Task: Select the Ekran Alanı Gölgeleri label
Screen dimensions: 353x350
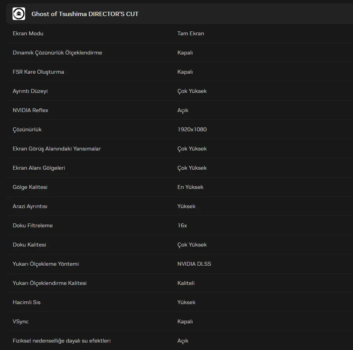Action: (x=39, y=168)
